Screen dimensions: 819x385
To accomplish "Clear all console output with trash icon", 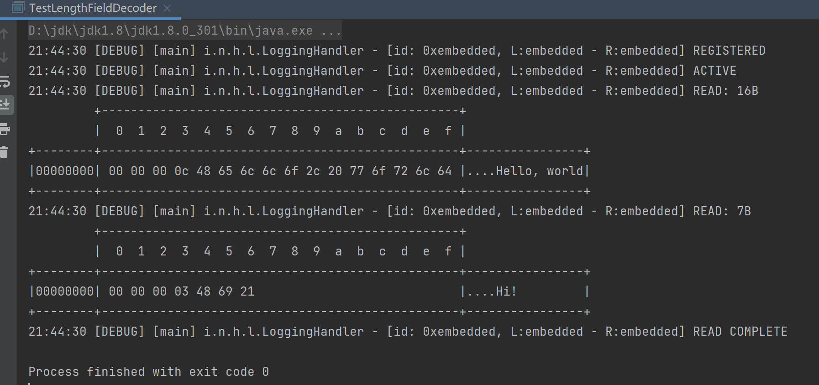I will (x=5, y=152).
